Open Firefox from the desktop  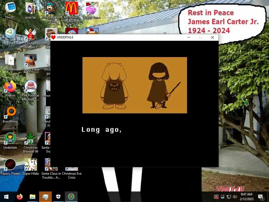coord(10,89)
